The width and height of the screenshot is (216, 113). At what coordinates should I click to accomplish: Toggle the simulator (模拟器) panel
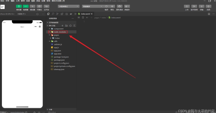coord(19,6)
